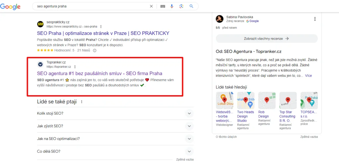Open the Google logo homepage link
Viewport: 339px width, 167px height.
10,7
